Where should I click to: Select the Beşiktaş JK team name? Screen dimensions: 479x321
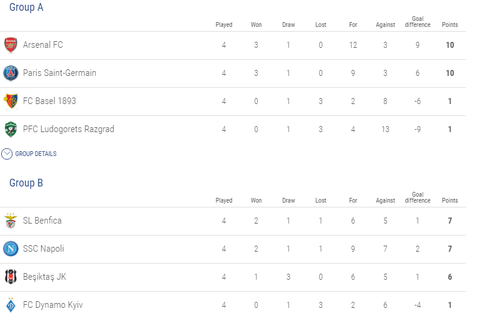click(45, 277)
